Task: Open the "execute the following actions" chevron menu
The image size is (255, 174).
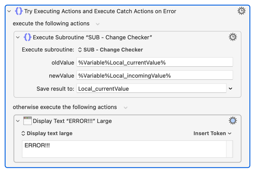Action: pyautogui.click(x=97, y=24)
